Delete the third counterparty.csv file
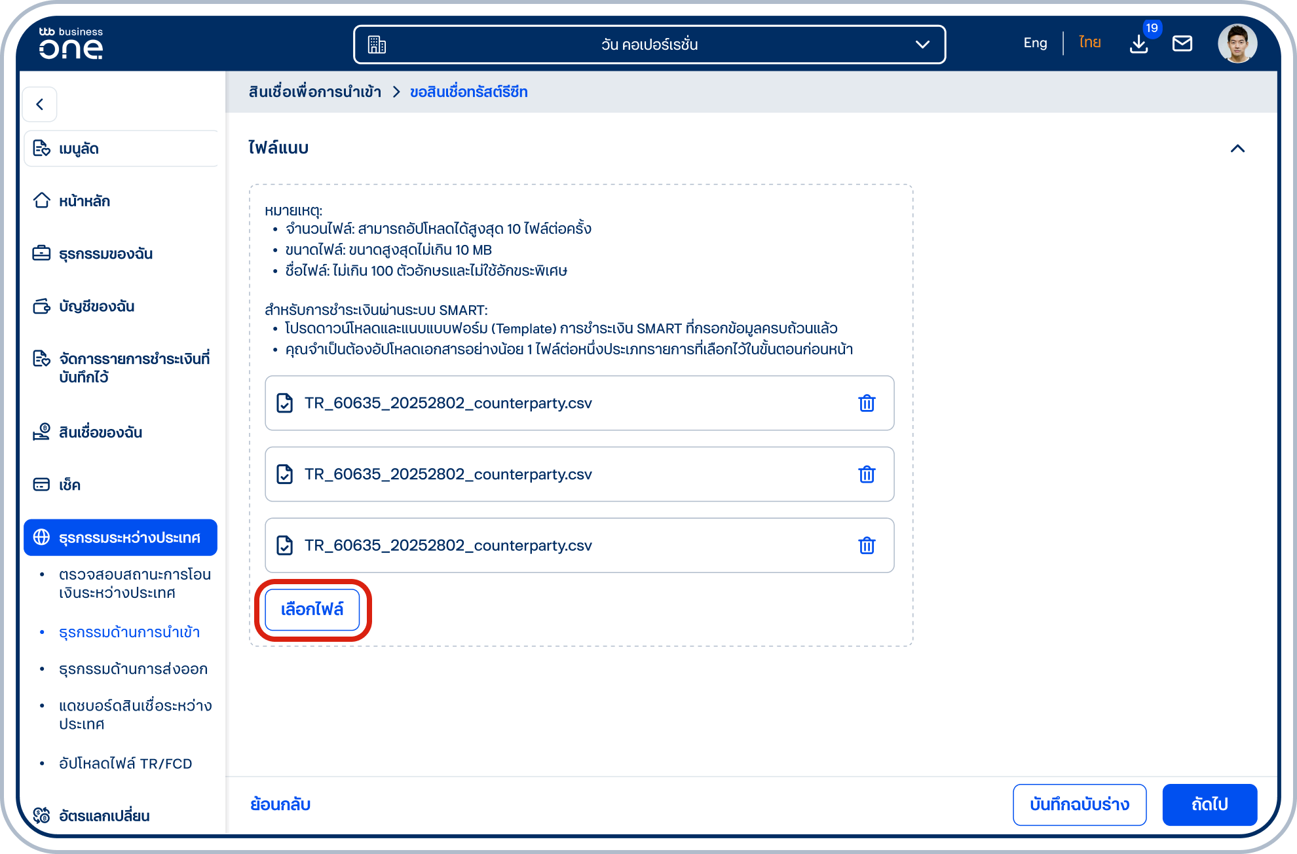The image size is (1297, 854). (867, 546)
